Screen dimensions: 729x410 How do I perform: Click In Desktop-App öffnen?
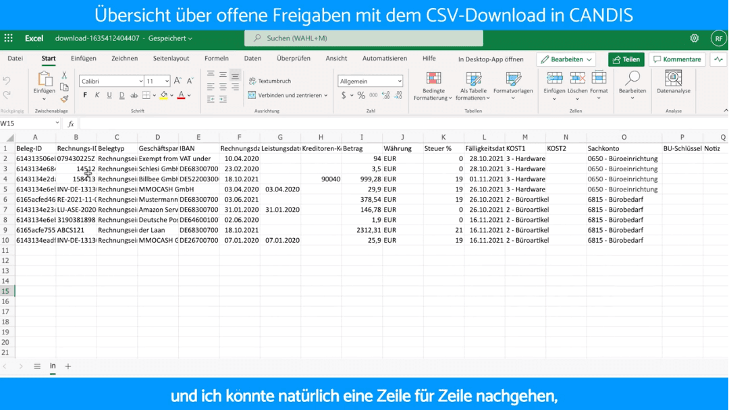pos(491,59)
